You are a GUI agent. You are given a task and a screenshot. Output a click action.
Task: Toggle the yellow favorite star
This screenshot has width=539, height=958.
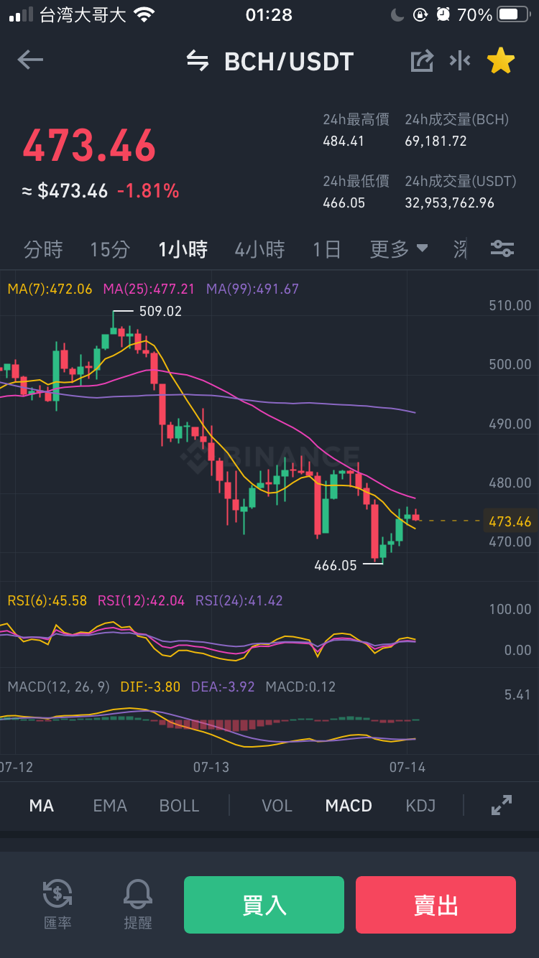(x=501, y=61)
